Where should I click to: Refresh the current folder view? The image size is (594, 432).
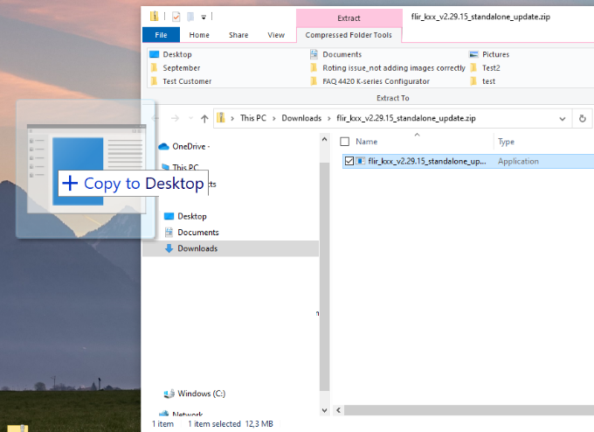pyautogui.click(x=583, y=118)
